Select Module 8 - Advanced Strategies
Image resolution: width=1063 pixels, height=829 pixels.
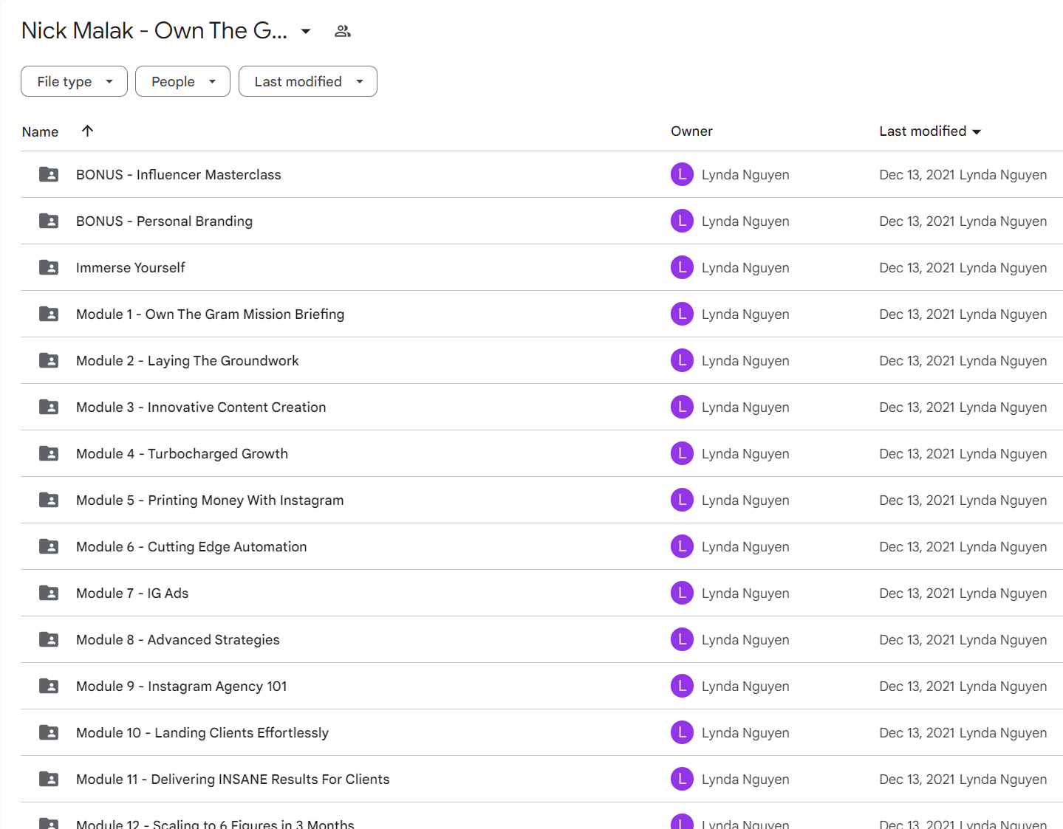178,639
